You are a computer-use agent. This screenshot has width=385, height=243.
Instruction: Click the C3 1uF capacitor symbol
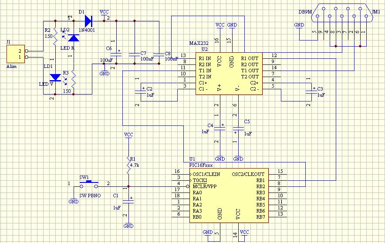tap(311, 91)
